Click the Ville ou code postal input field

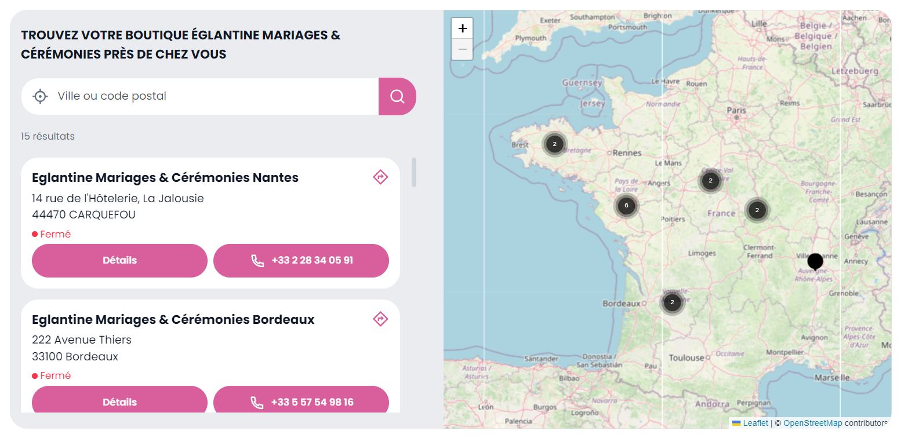pyautogui.click(x=174, y=96)
